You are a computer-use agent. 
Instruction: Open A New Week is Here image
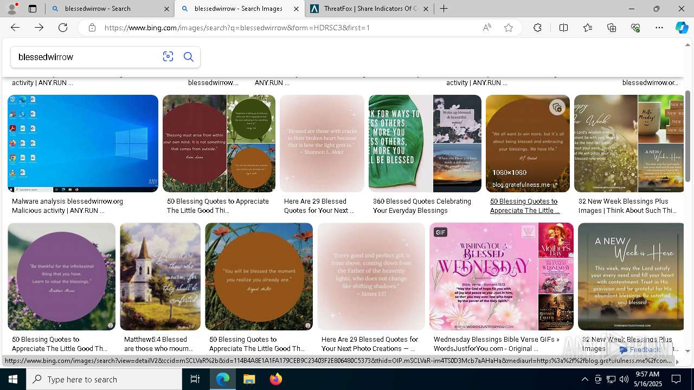coord(631,276)
